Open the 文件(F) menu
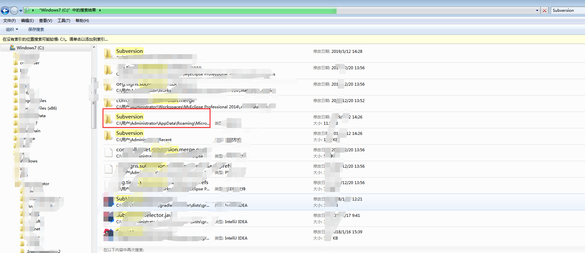 pyautogui.click(x=10, y=20)
